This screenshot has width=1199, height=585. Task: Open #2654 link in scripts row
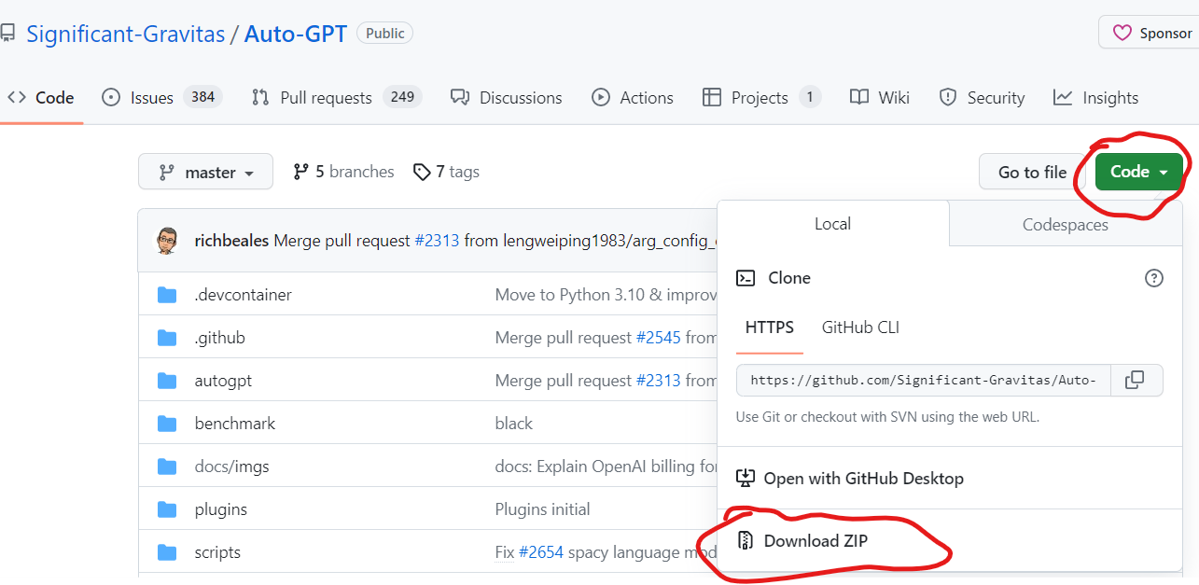[541, 552]
